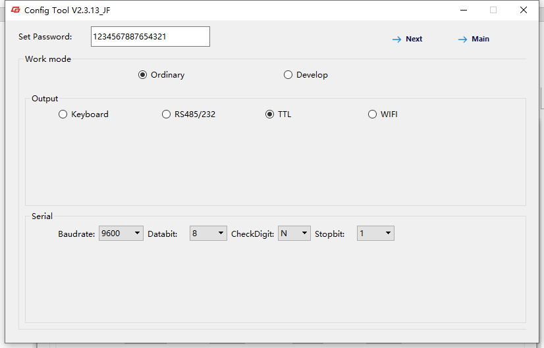Click the Baudrate label

pyautogui.click(x=76, y=234)
